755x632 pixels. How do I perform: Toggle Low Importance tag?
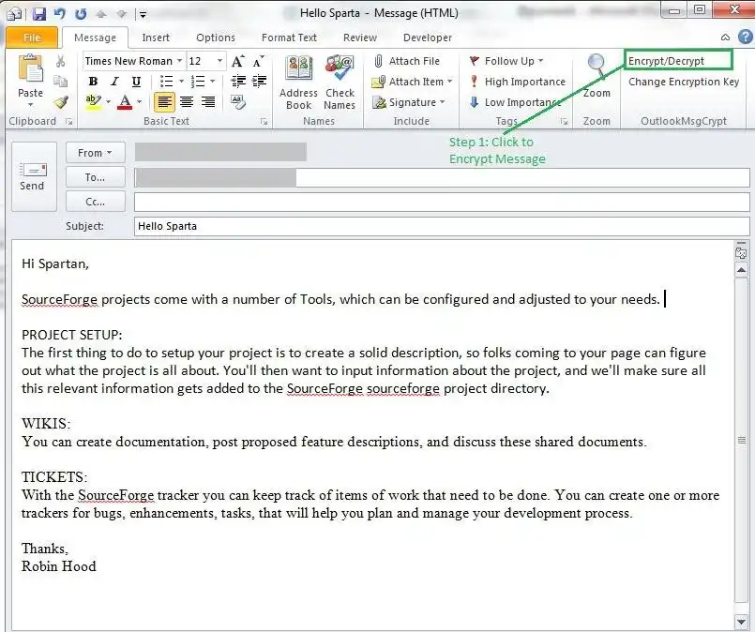tap(516, 102)
